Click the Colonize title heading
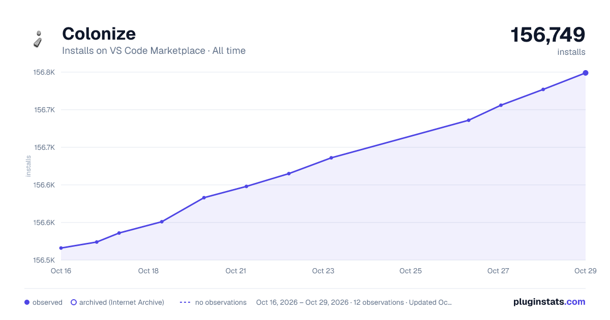The width and height of the screenshot is (610, 320). point(99,34)
